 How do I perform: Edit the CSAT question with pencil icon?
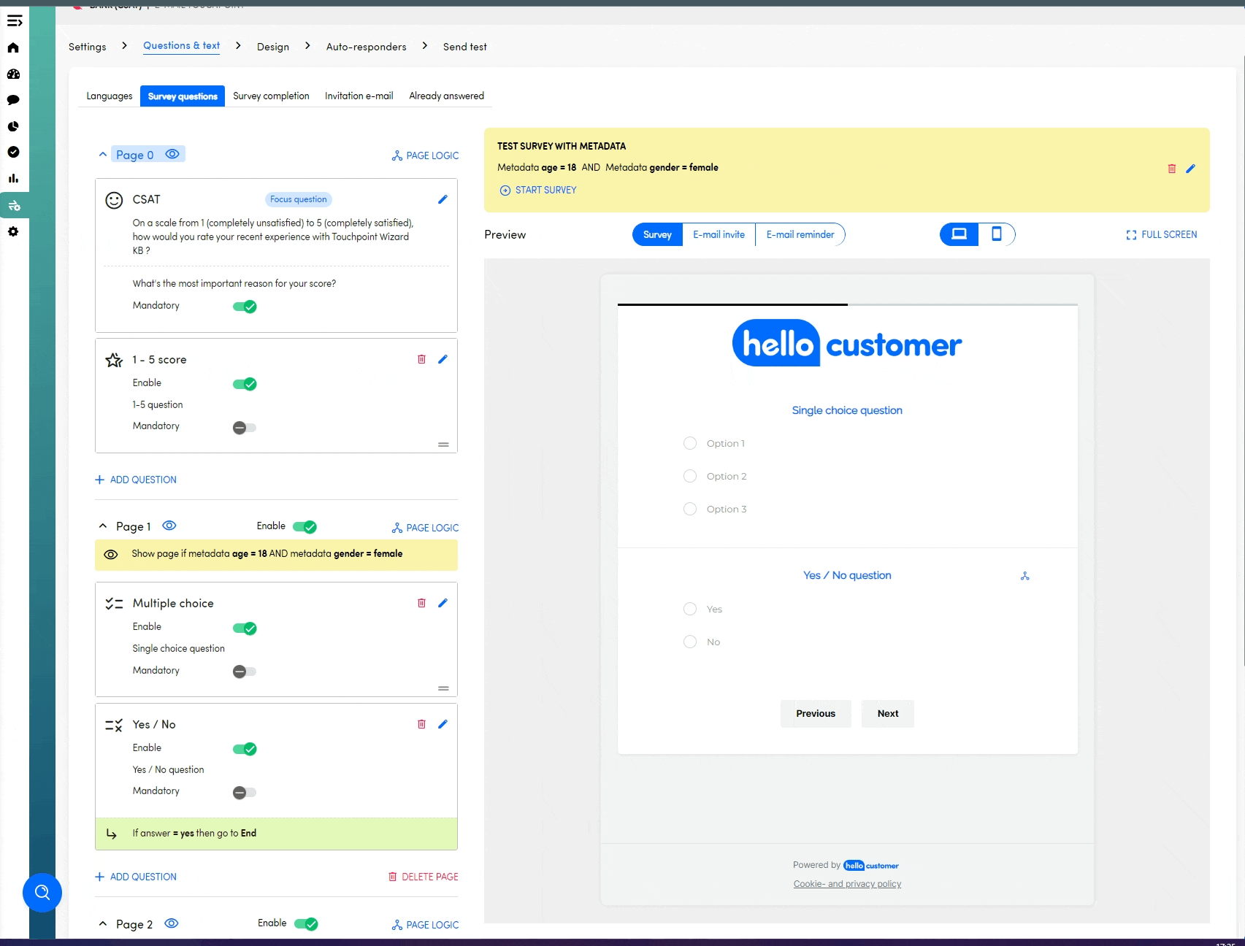[443, 200]
